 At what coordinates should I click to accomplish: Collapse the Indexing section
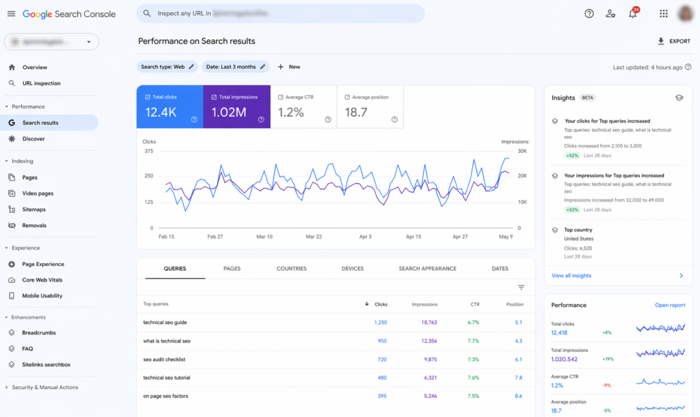[x=7, y=161]
